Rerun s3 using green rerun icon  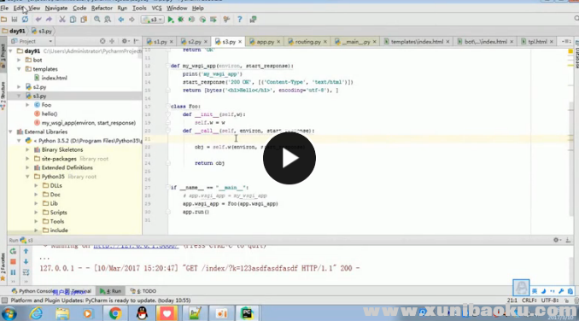pyautogui.click(x=13, y=251)
